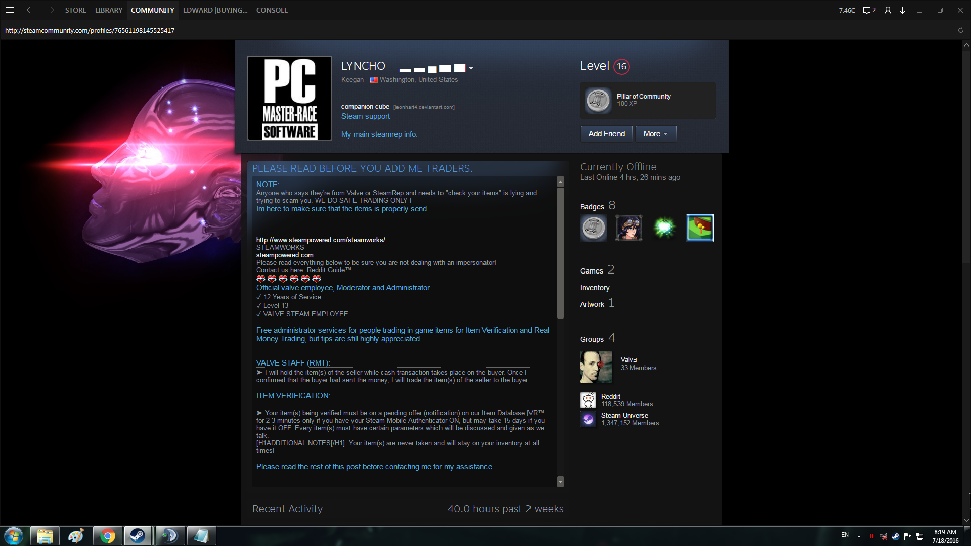This screenshot has width=971, height=546.
Task: Click the Pillar of Community badge icon
Action: click(598, 100)
